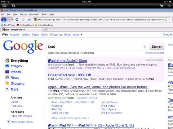This screenshot has height=129, width=173.
Task: Open iPad at the Apple Store ad
Action: (67, 61)
